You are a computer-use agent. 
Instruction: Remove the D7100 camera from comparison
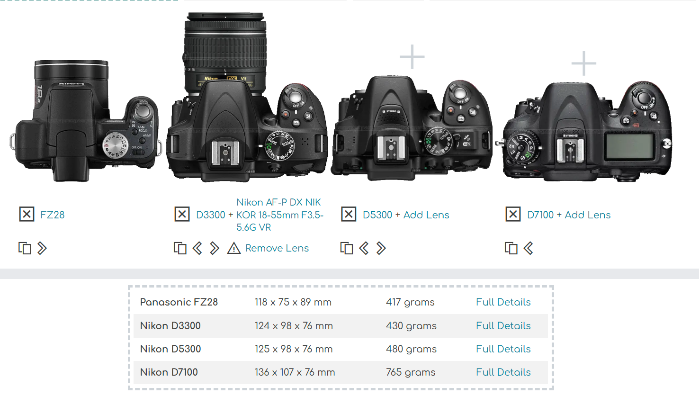click(x=513, y=214)
